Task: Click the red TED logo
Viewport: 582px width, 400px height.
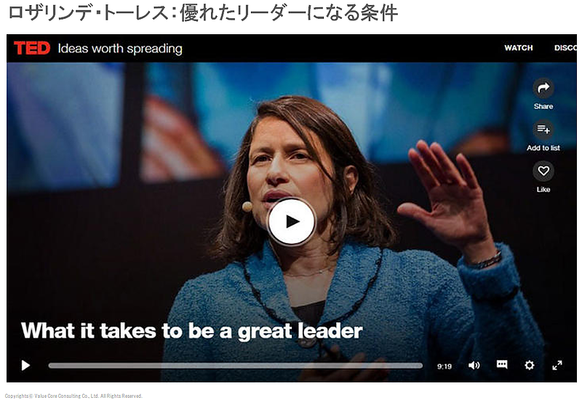Action: pyautogui.click(x=32, y=48)
